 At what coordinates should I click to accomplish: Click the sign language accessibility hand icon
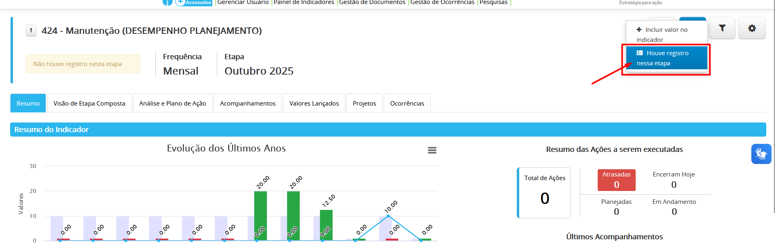pyautogui.click(x=761, y=154)
